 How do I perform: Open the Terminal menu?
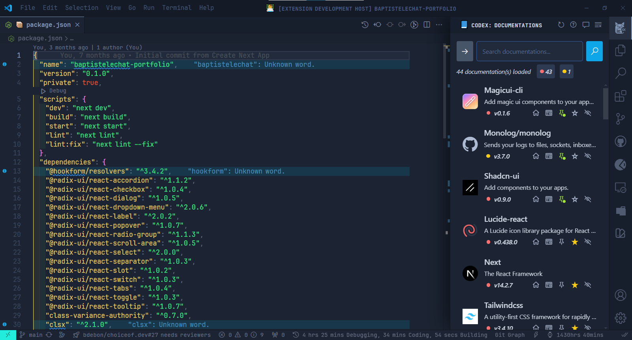click(x=177, y=8)
